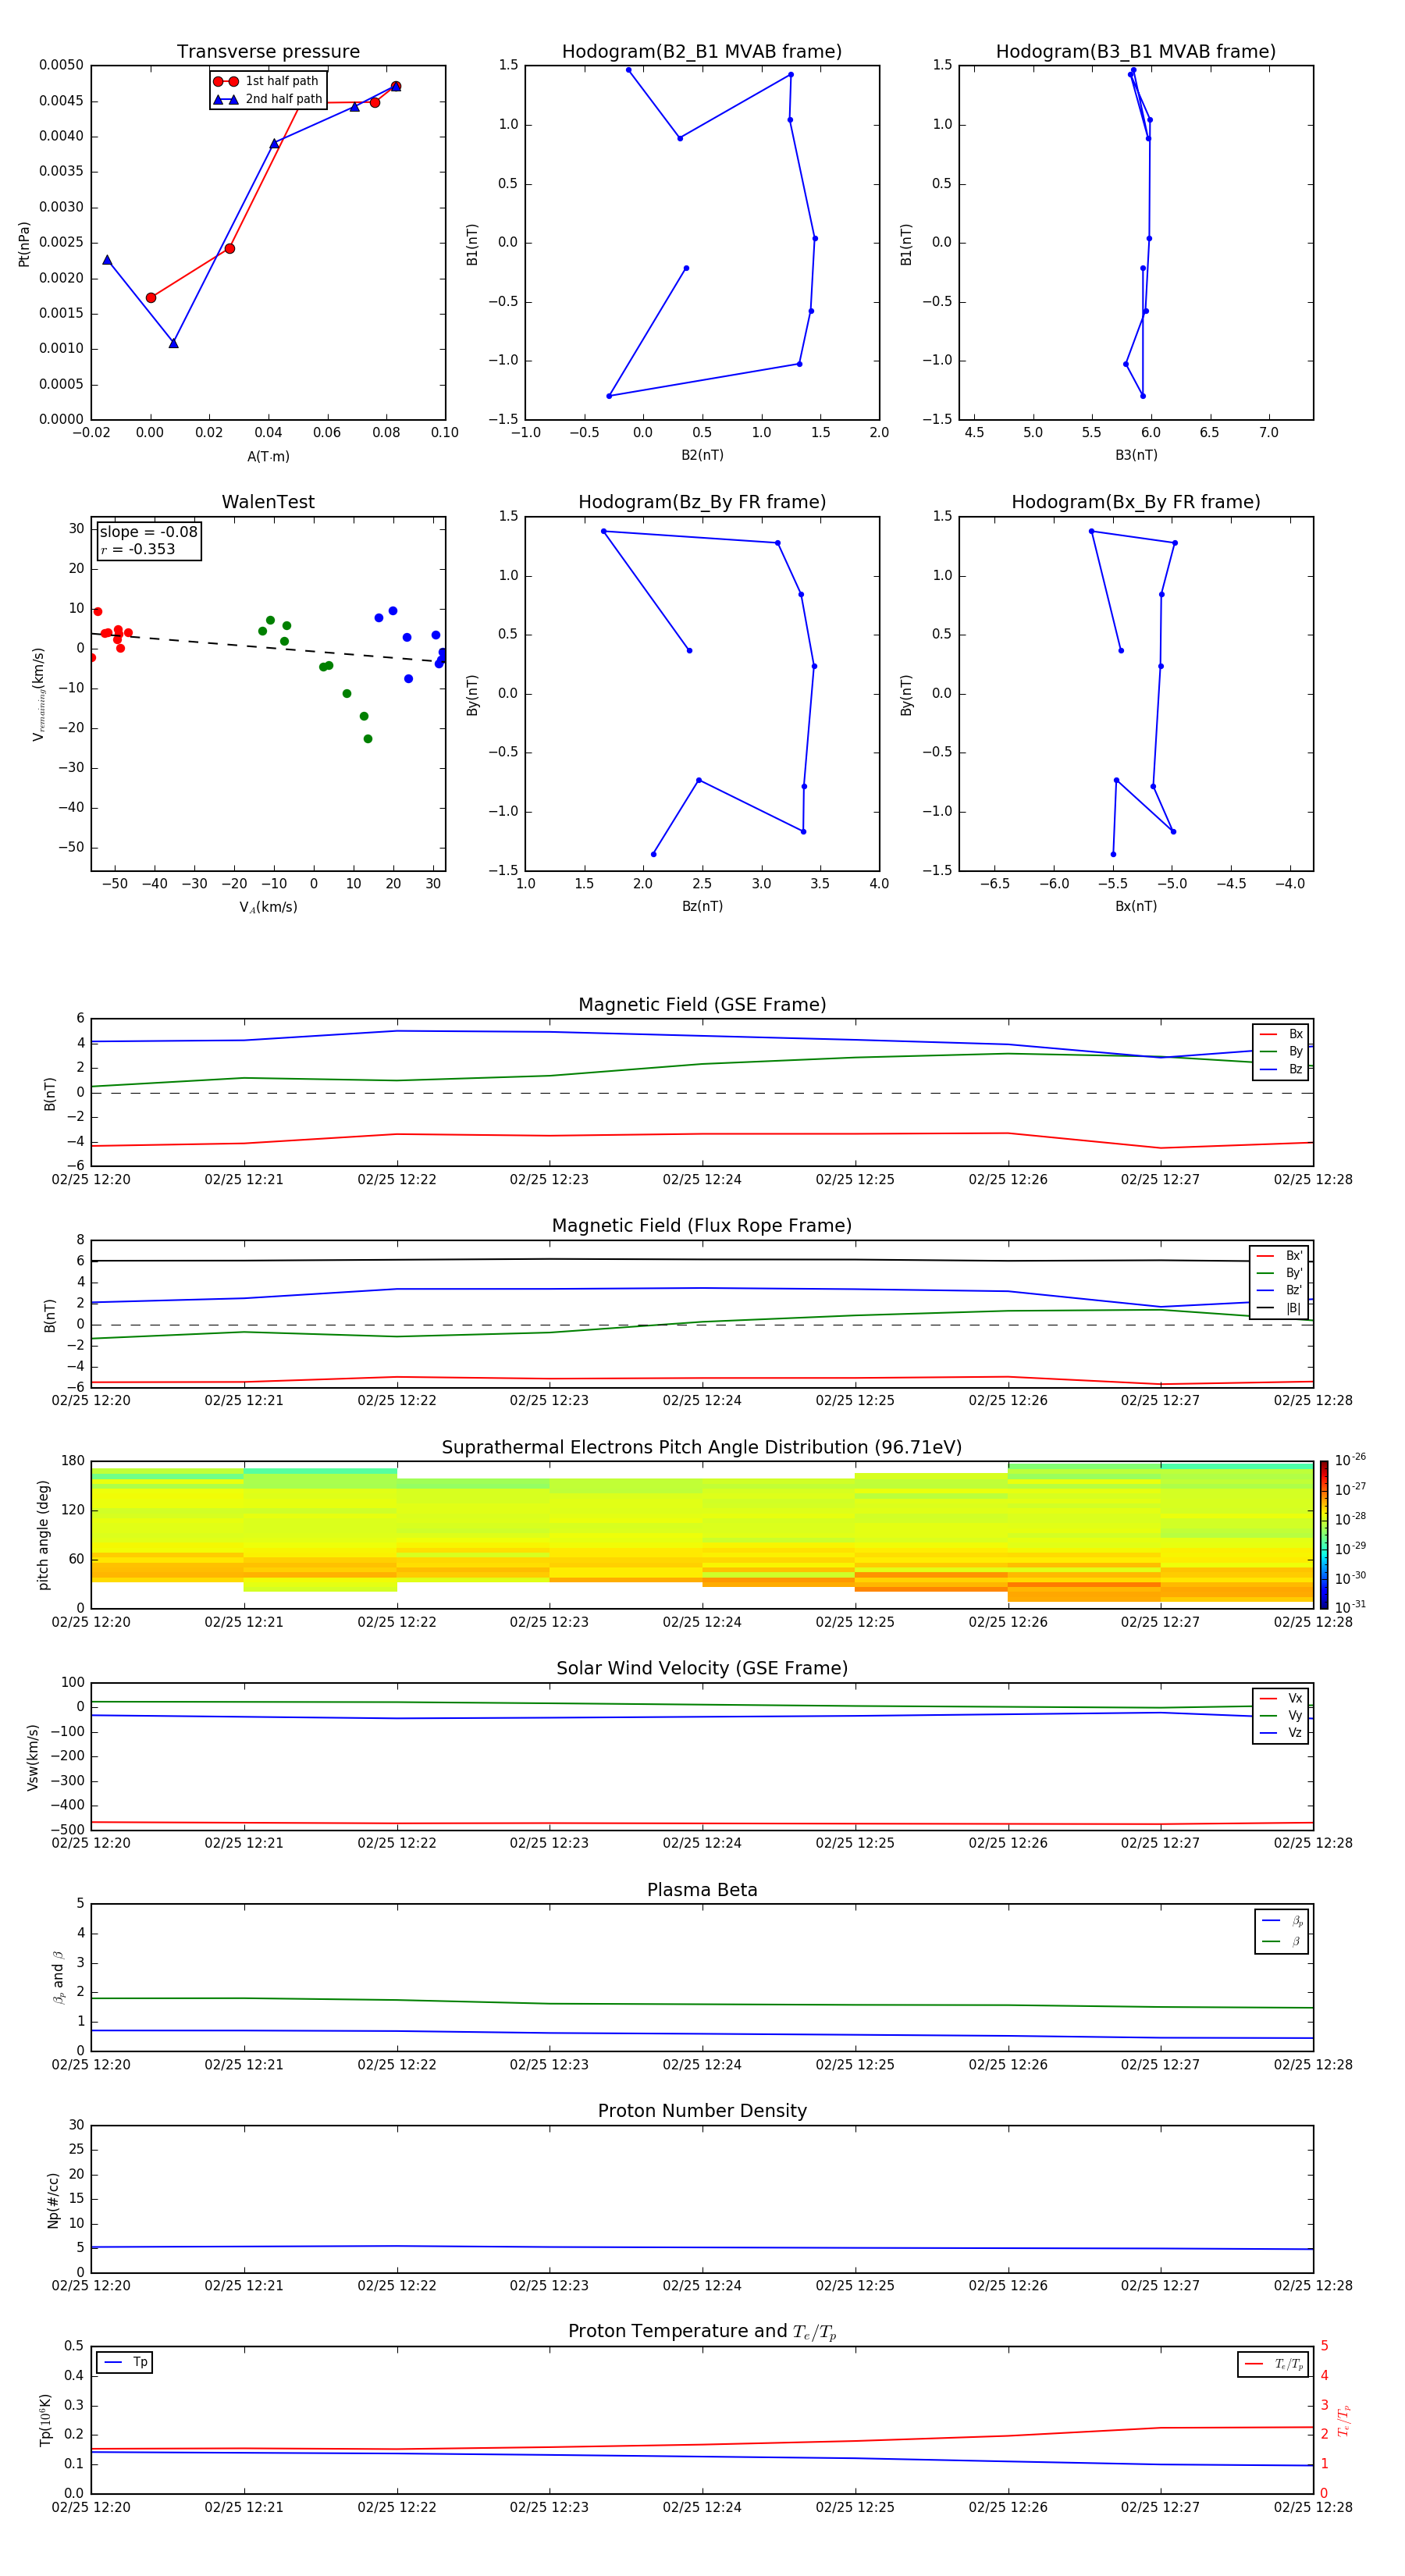
Task: Click 'Proton Temperature and Te/Tp' title
Action: tap(702, 2332)
